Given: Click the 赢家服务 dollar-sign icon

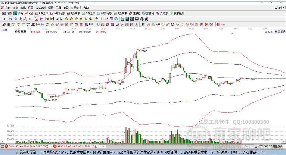Looking at the screenshot, I should [171, 13].
